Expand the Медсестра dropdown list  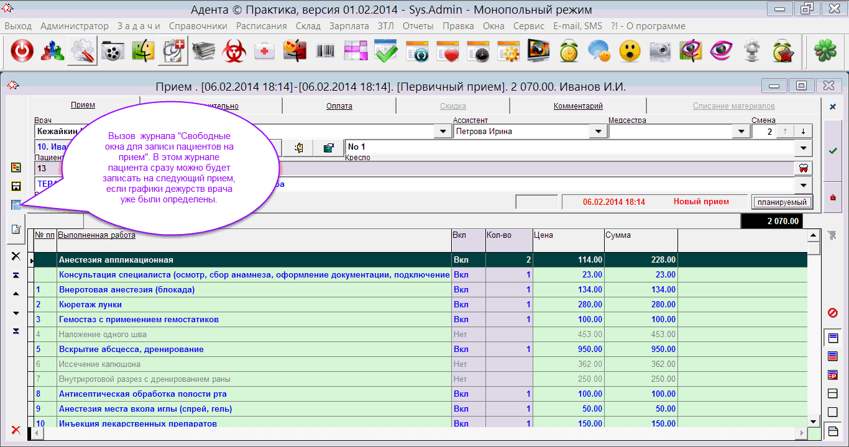740,132
